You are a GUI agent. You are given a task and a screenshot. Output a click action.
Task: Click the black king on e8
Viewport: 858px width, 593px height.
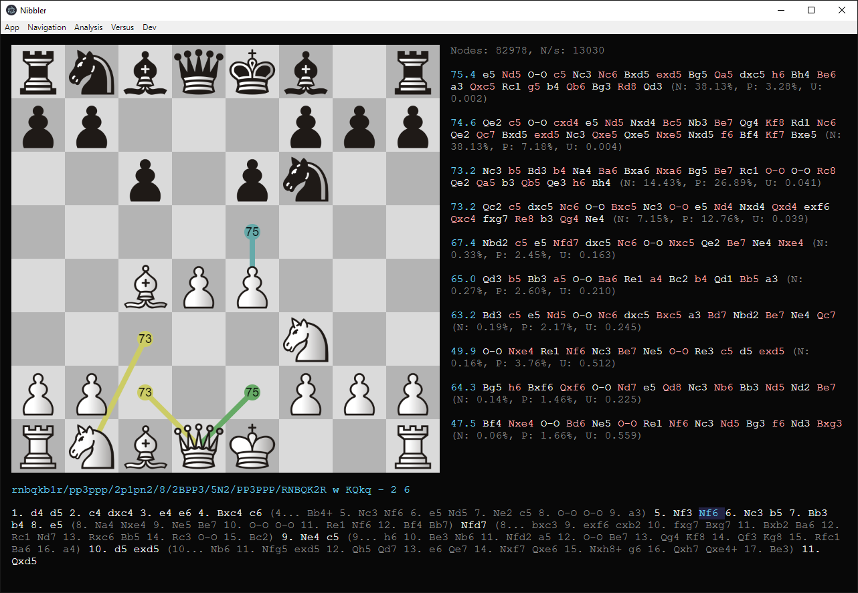(252, 72)
